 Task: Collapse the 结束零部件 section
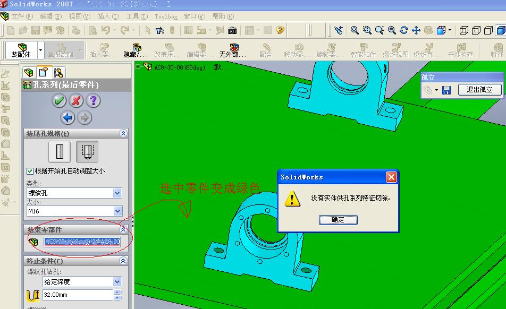tap(123, 229)
